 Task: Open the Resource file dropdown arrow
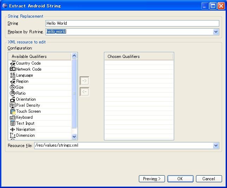coord(216,146)
